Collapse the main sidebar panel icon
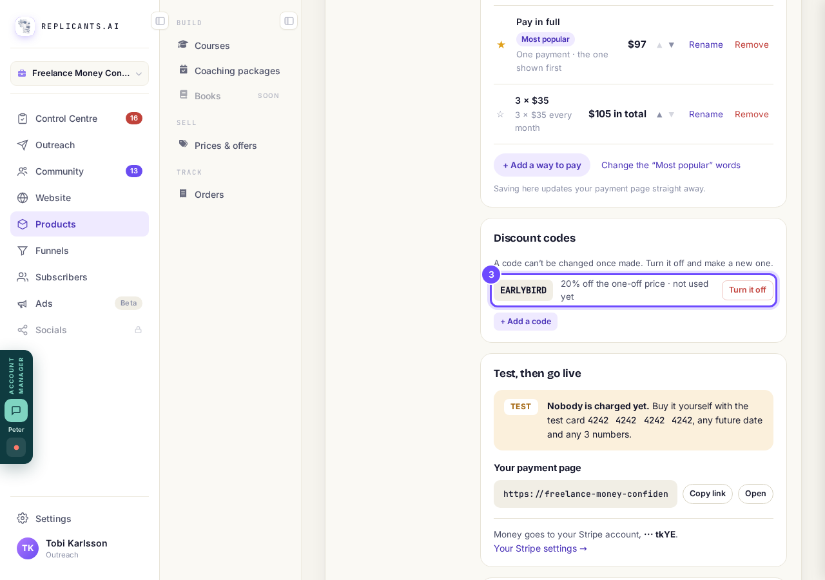 (160, 21)
